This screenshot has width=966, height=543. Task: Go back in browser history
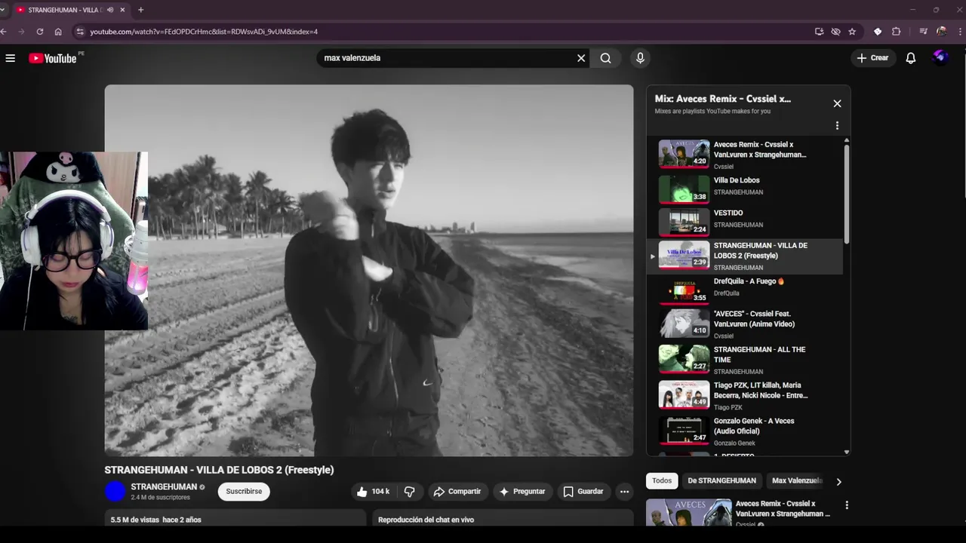[x=4, y=32]
